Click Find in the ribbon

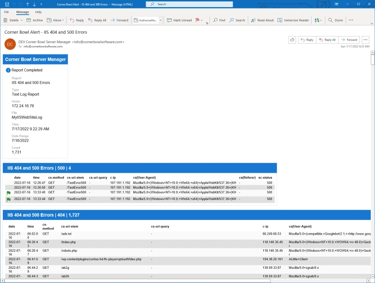click(x=219, y=20)
